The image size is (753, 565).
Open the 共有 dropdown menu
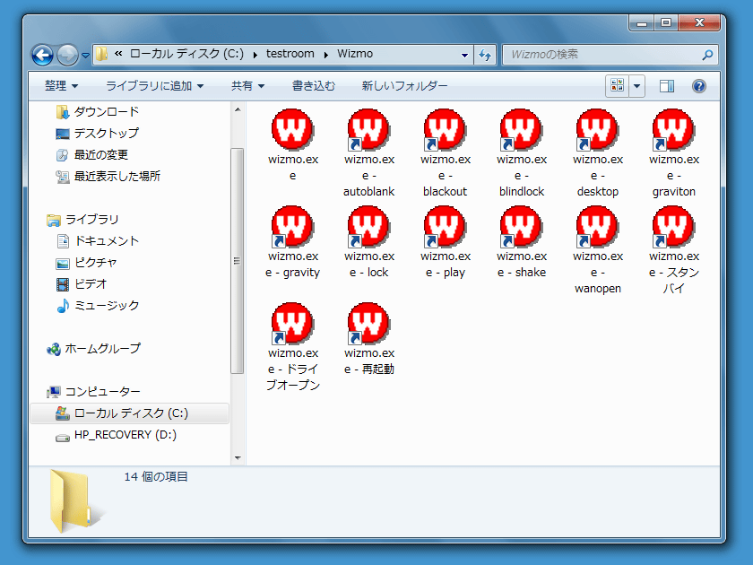pyautogui.click(x=247, y=86)
